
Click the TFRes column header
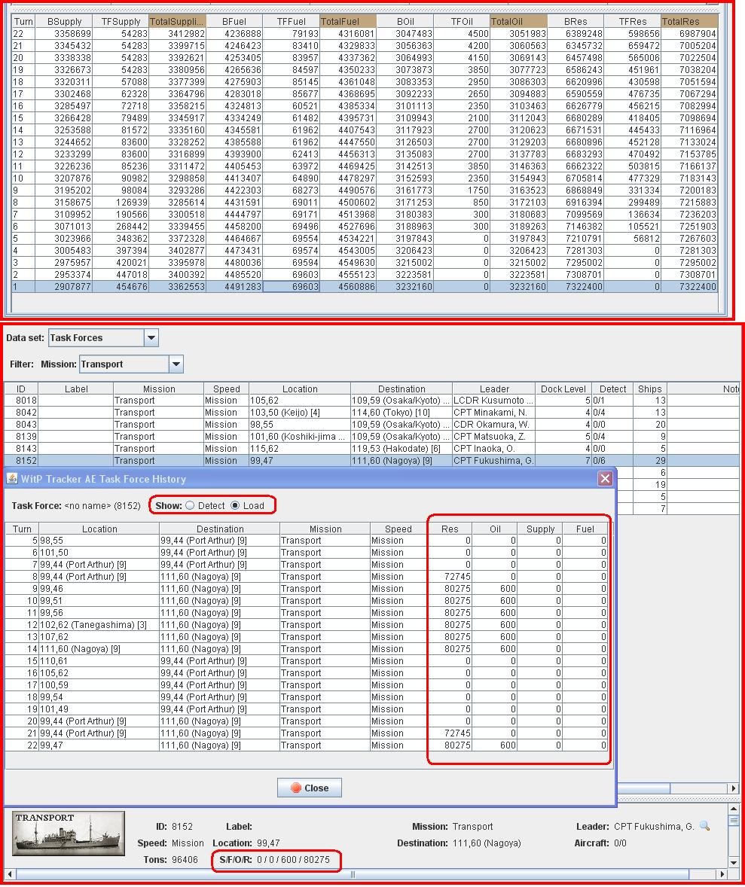632,22
